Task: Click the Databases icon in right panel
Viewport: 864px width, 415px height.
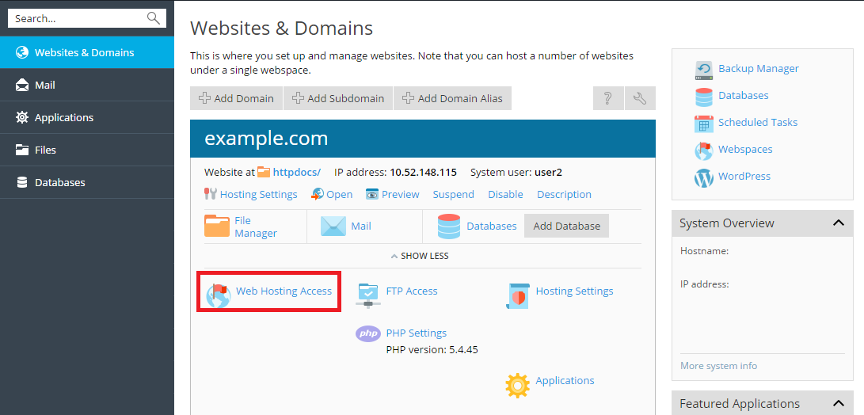Action: [x=704, y=97]
